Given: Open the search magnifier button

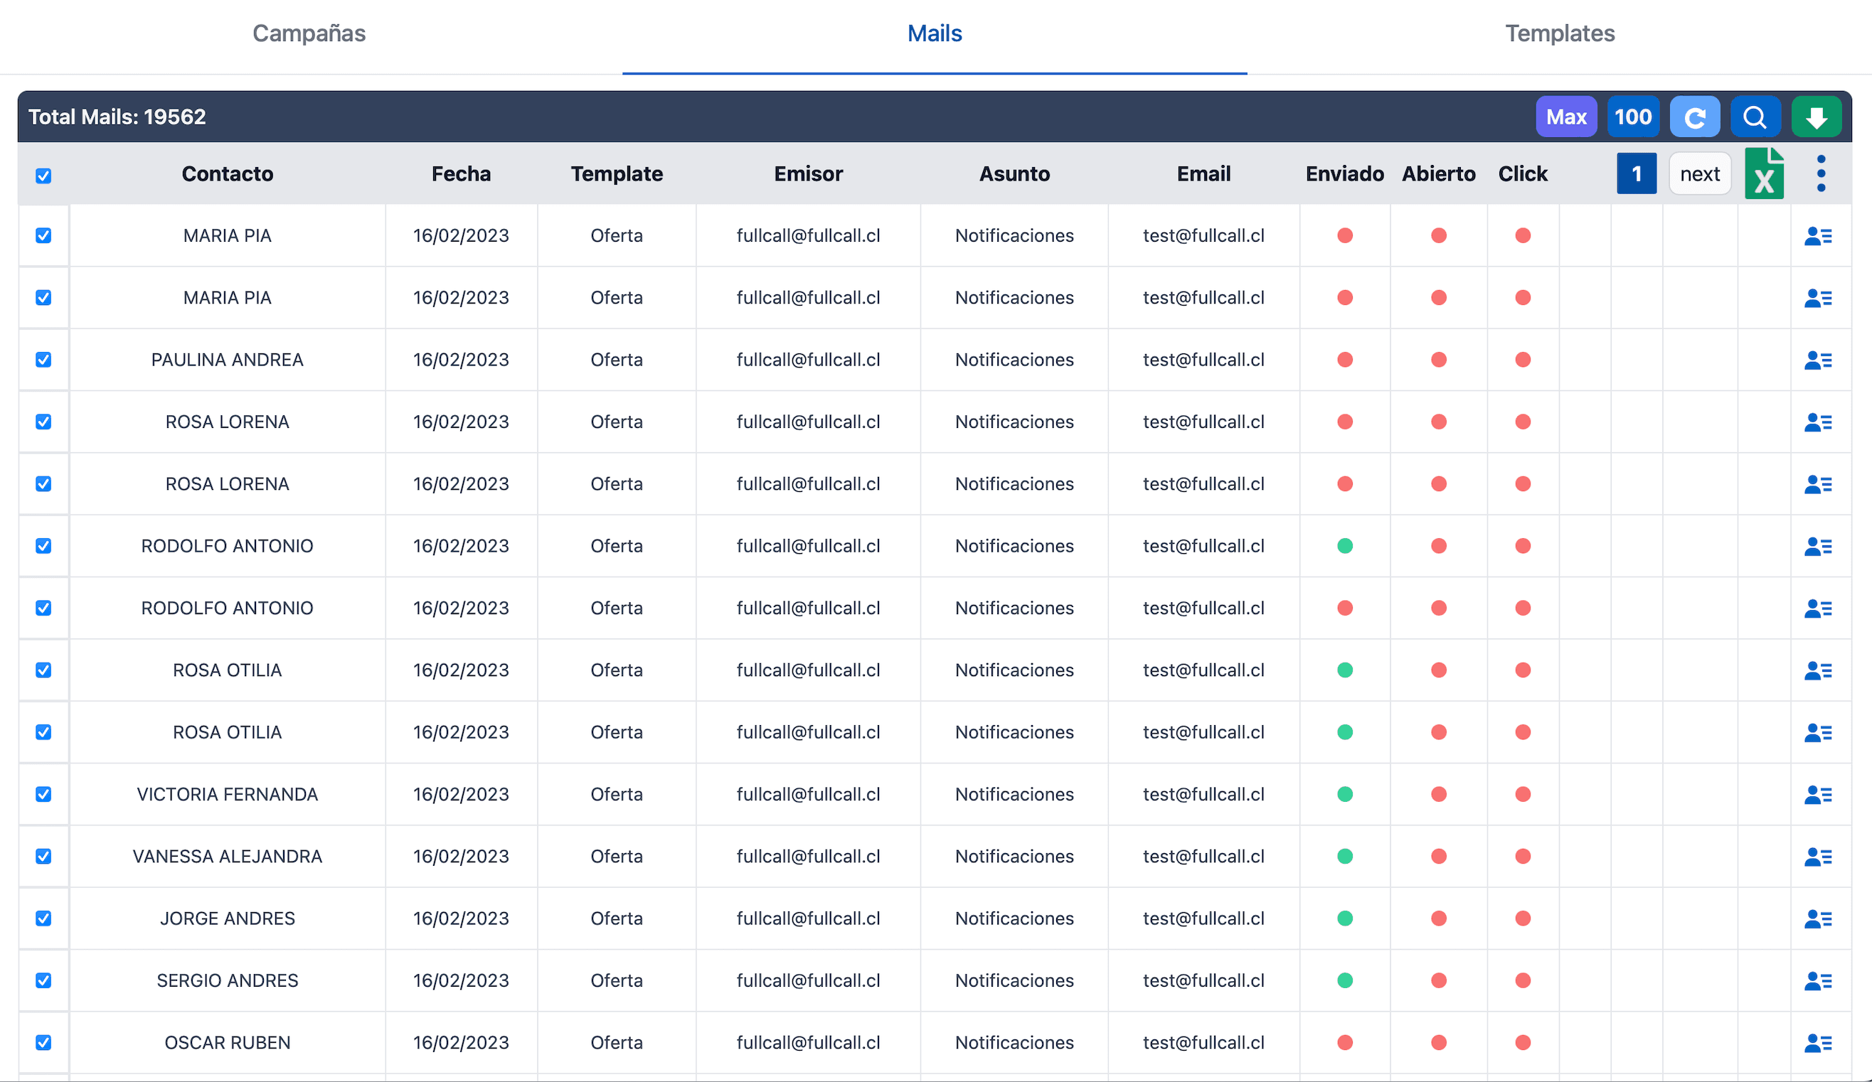Looking at the screenshot, I should pos(1755,117).
